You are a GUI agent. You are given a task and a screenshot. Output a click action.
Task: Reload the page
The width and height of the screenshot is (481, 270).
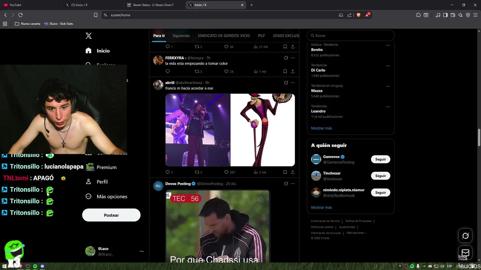[20, 15]
